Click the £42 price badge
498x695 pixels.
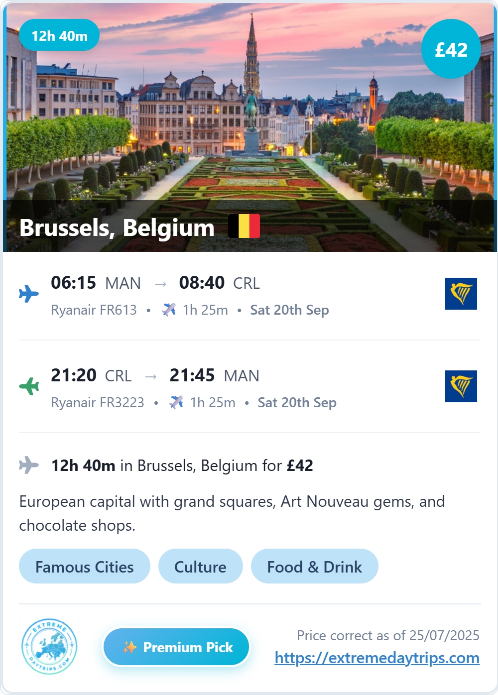[451, 49]
